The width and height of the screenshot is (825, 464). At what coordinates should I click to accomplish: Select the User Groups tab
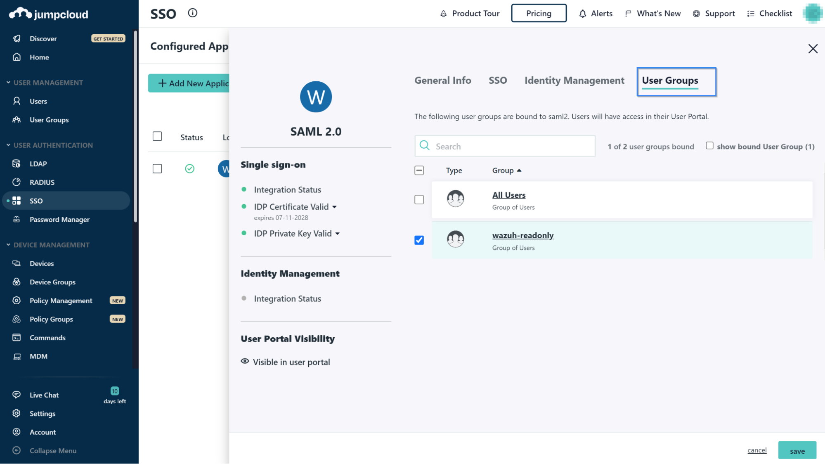click(670, 81)
